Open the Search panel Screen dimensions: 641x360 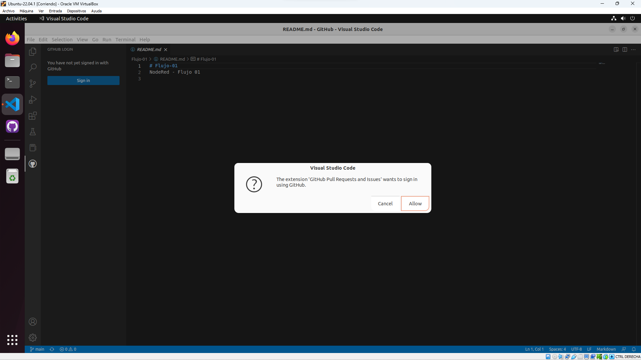point(32,67)
